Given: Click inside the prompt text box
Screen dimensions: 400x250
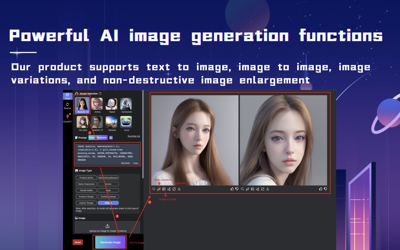Looking at the screenshot, I should pyautogui.click(x=107, y=154).
